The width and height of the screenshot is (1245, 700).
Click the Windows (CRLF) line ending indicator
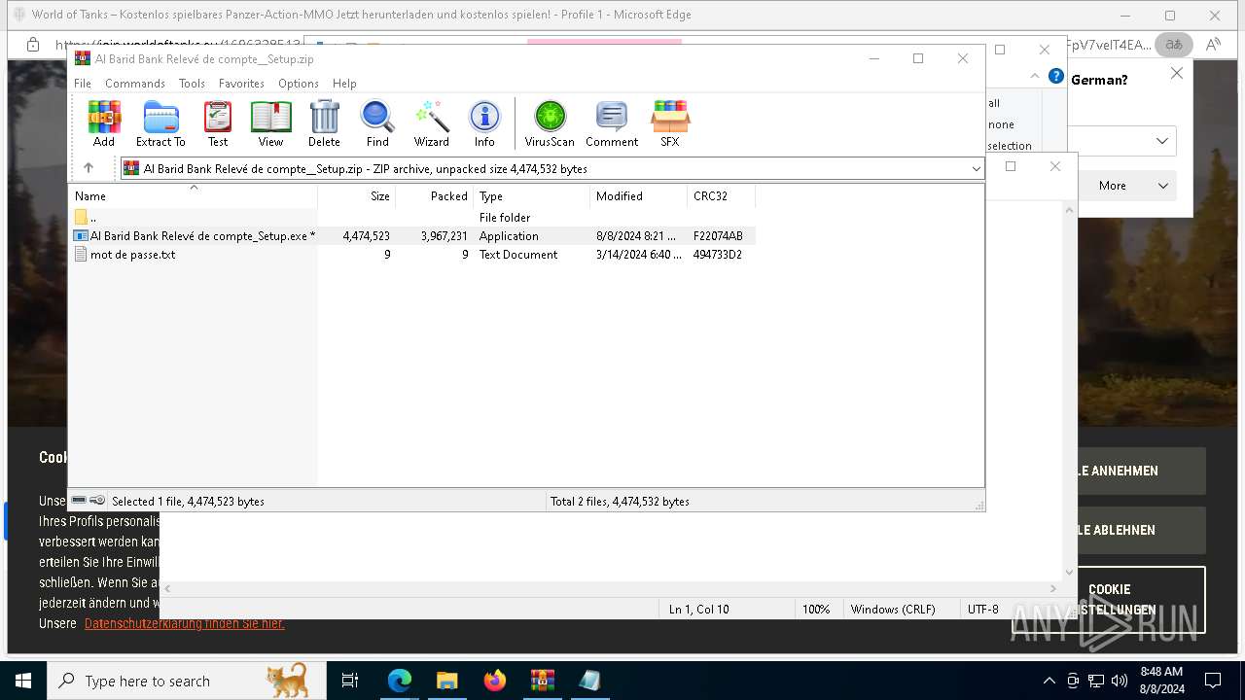click(x=893, y=610)
